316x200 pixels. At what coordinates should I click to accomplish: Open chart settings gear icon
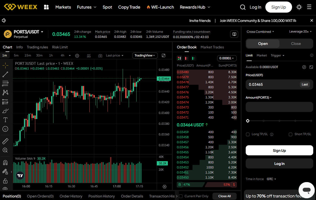pyautogui.click(x=77, y=55)
